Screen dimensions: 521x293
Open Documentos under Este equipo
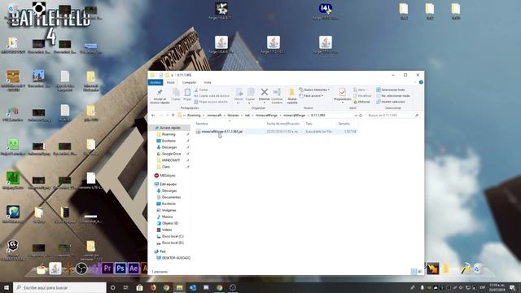[x=171, y=197]
